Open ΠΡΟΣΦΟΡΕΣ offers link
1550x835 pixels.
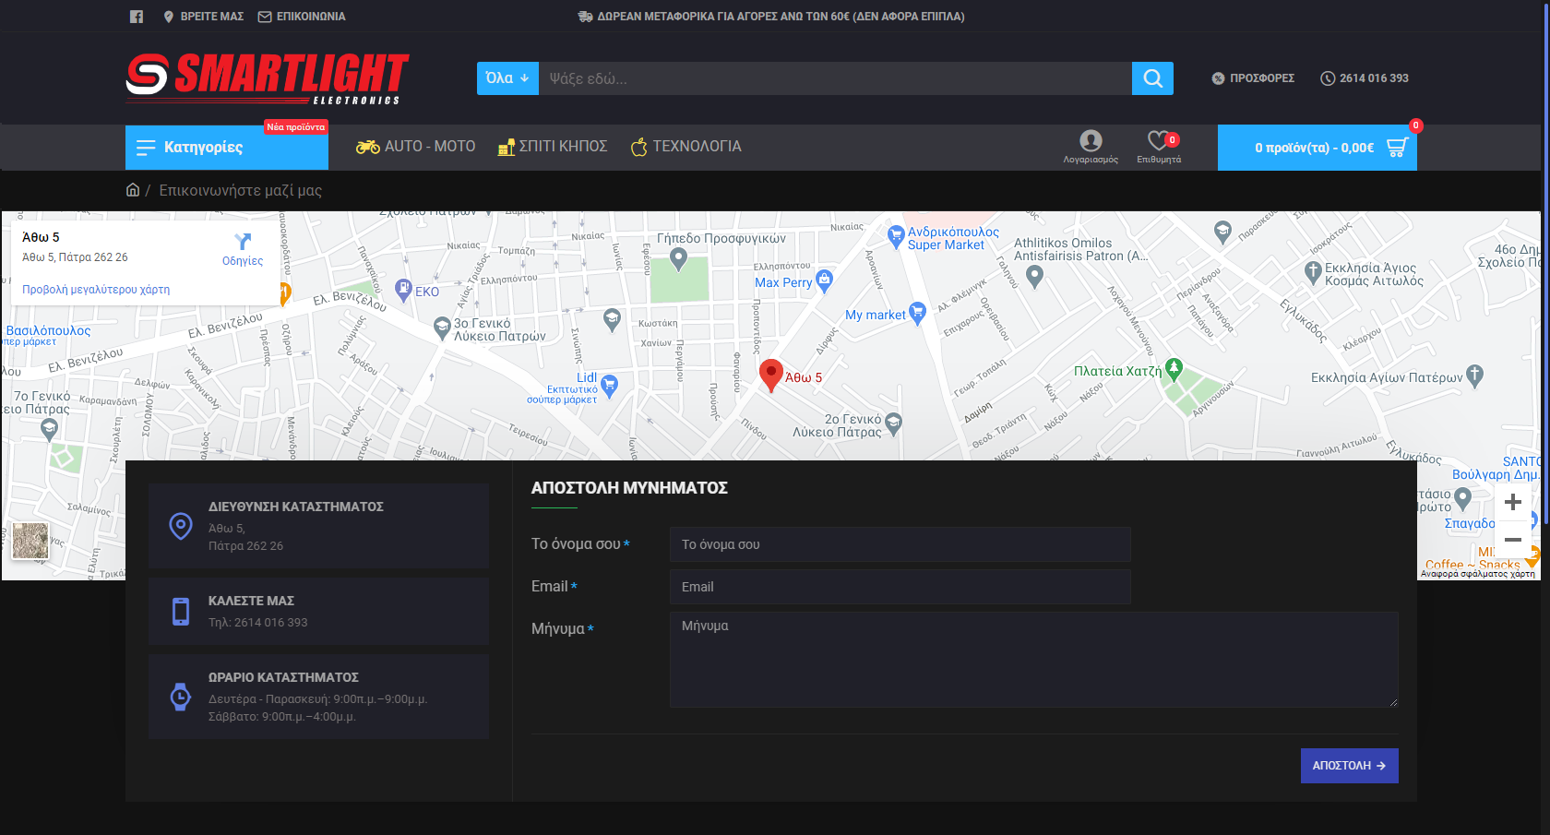[x=1253, y=78]
